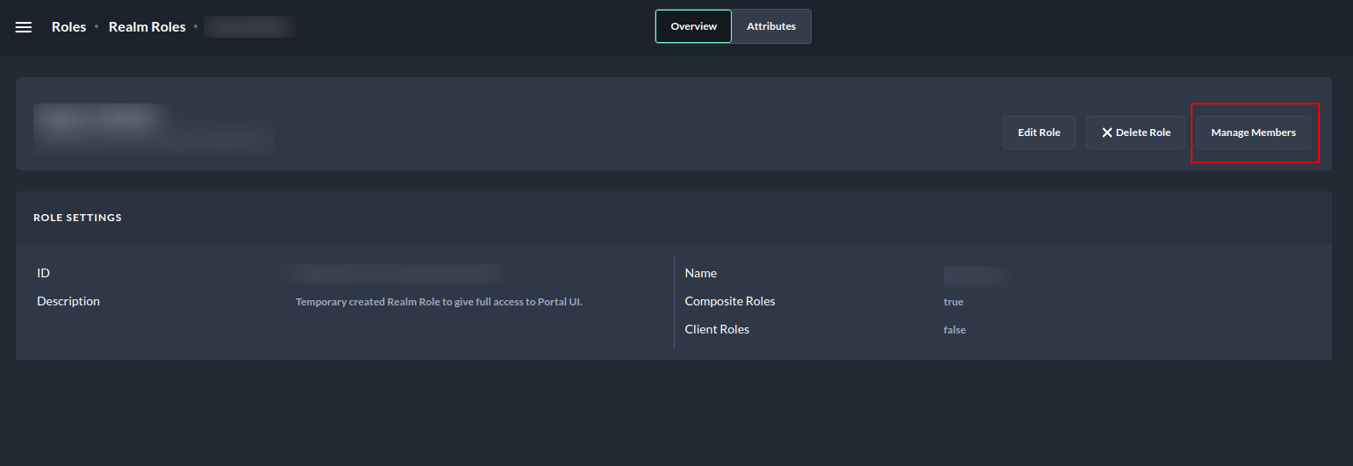This screenshot has width=1353, height=466.
Task: Navigate to Realm Roles breadcrumb
Action: pos(147,27)
